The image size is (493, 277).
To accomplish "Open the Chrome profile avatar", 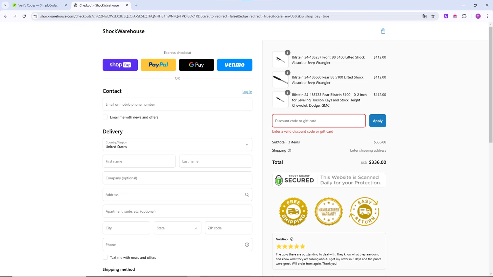I will tap(478, 16).
